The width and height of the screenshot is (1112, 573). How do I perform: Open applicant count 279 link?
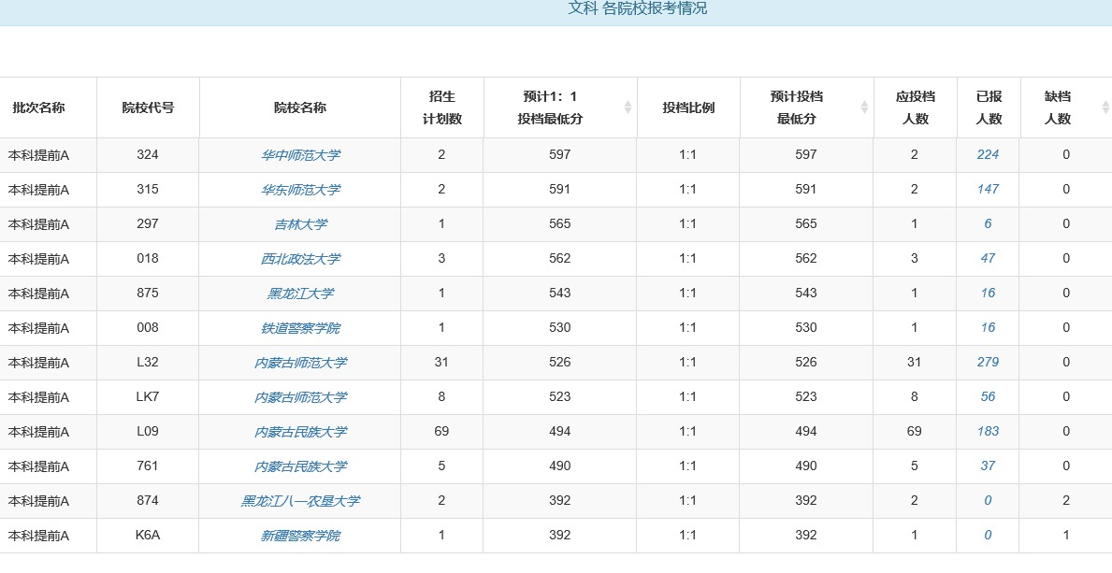coord(988,363)
